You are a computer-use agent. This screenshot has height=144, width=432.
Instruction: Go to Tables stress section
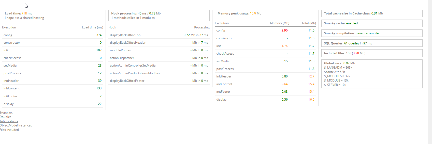(9, 121)
